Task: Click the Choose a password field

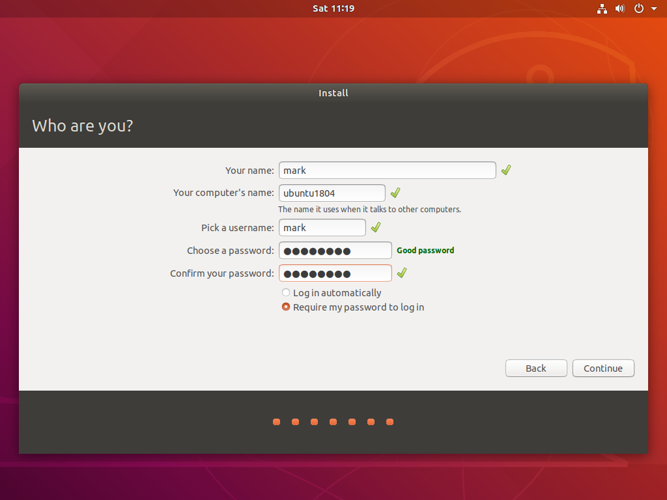Action: (335, 251)
